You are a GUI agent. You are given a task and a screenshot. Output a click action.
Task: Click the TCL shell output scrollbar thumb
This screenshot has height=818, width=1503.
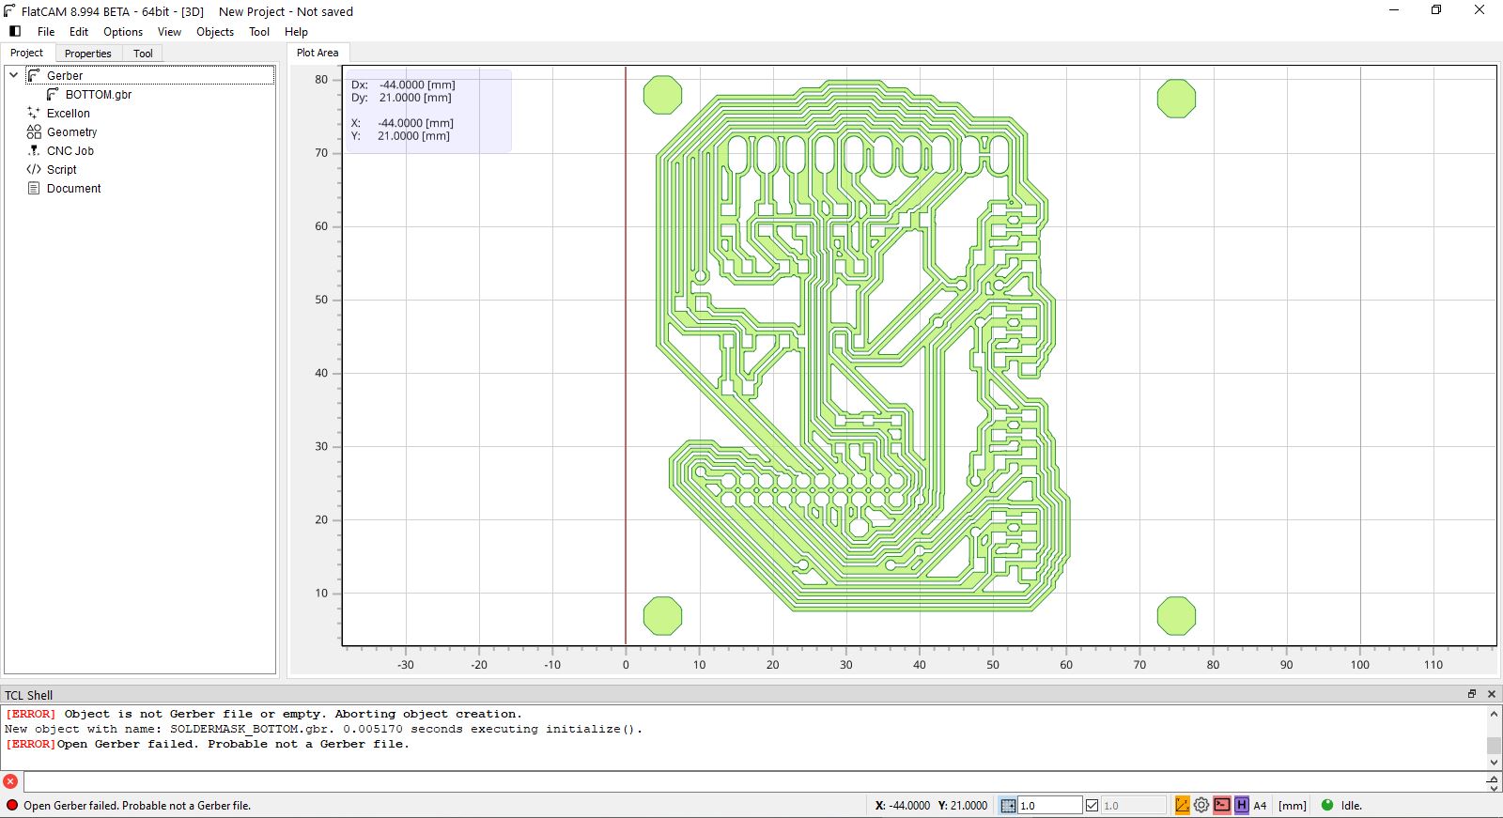(1494, 745)
